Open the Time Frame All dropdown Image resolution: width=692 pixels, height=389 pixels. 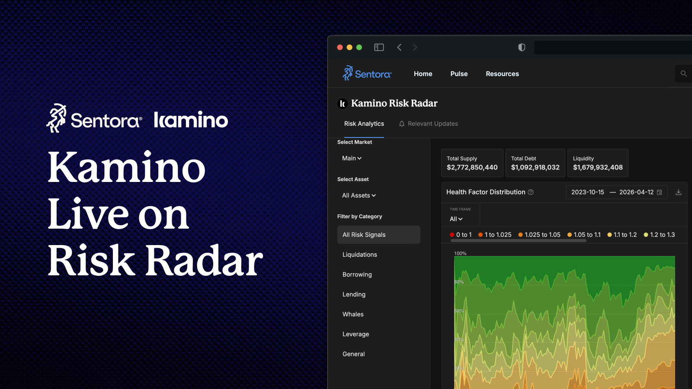[x=456, y=219]
